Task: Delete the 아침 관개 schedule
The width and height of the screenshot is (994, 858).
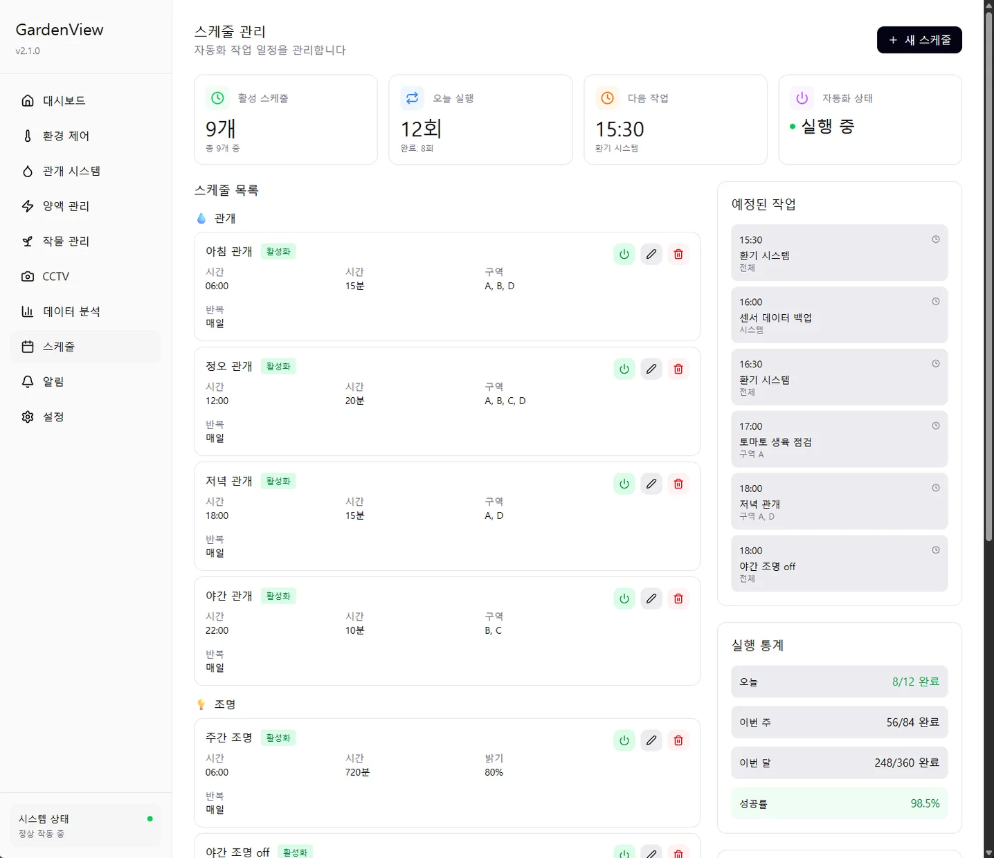Action: tap(678, 254)
